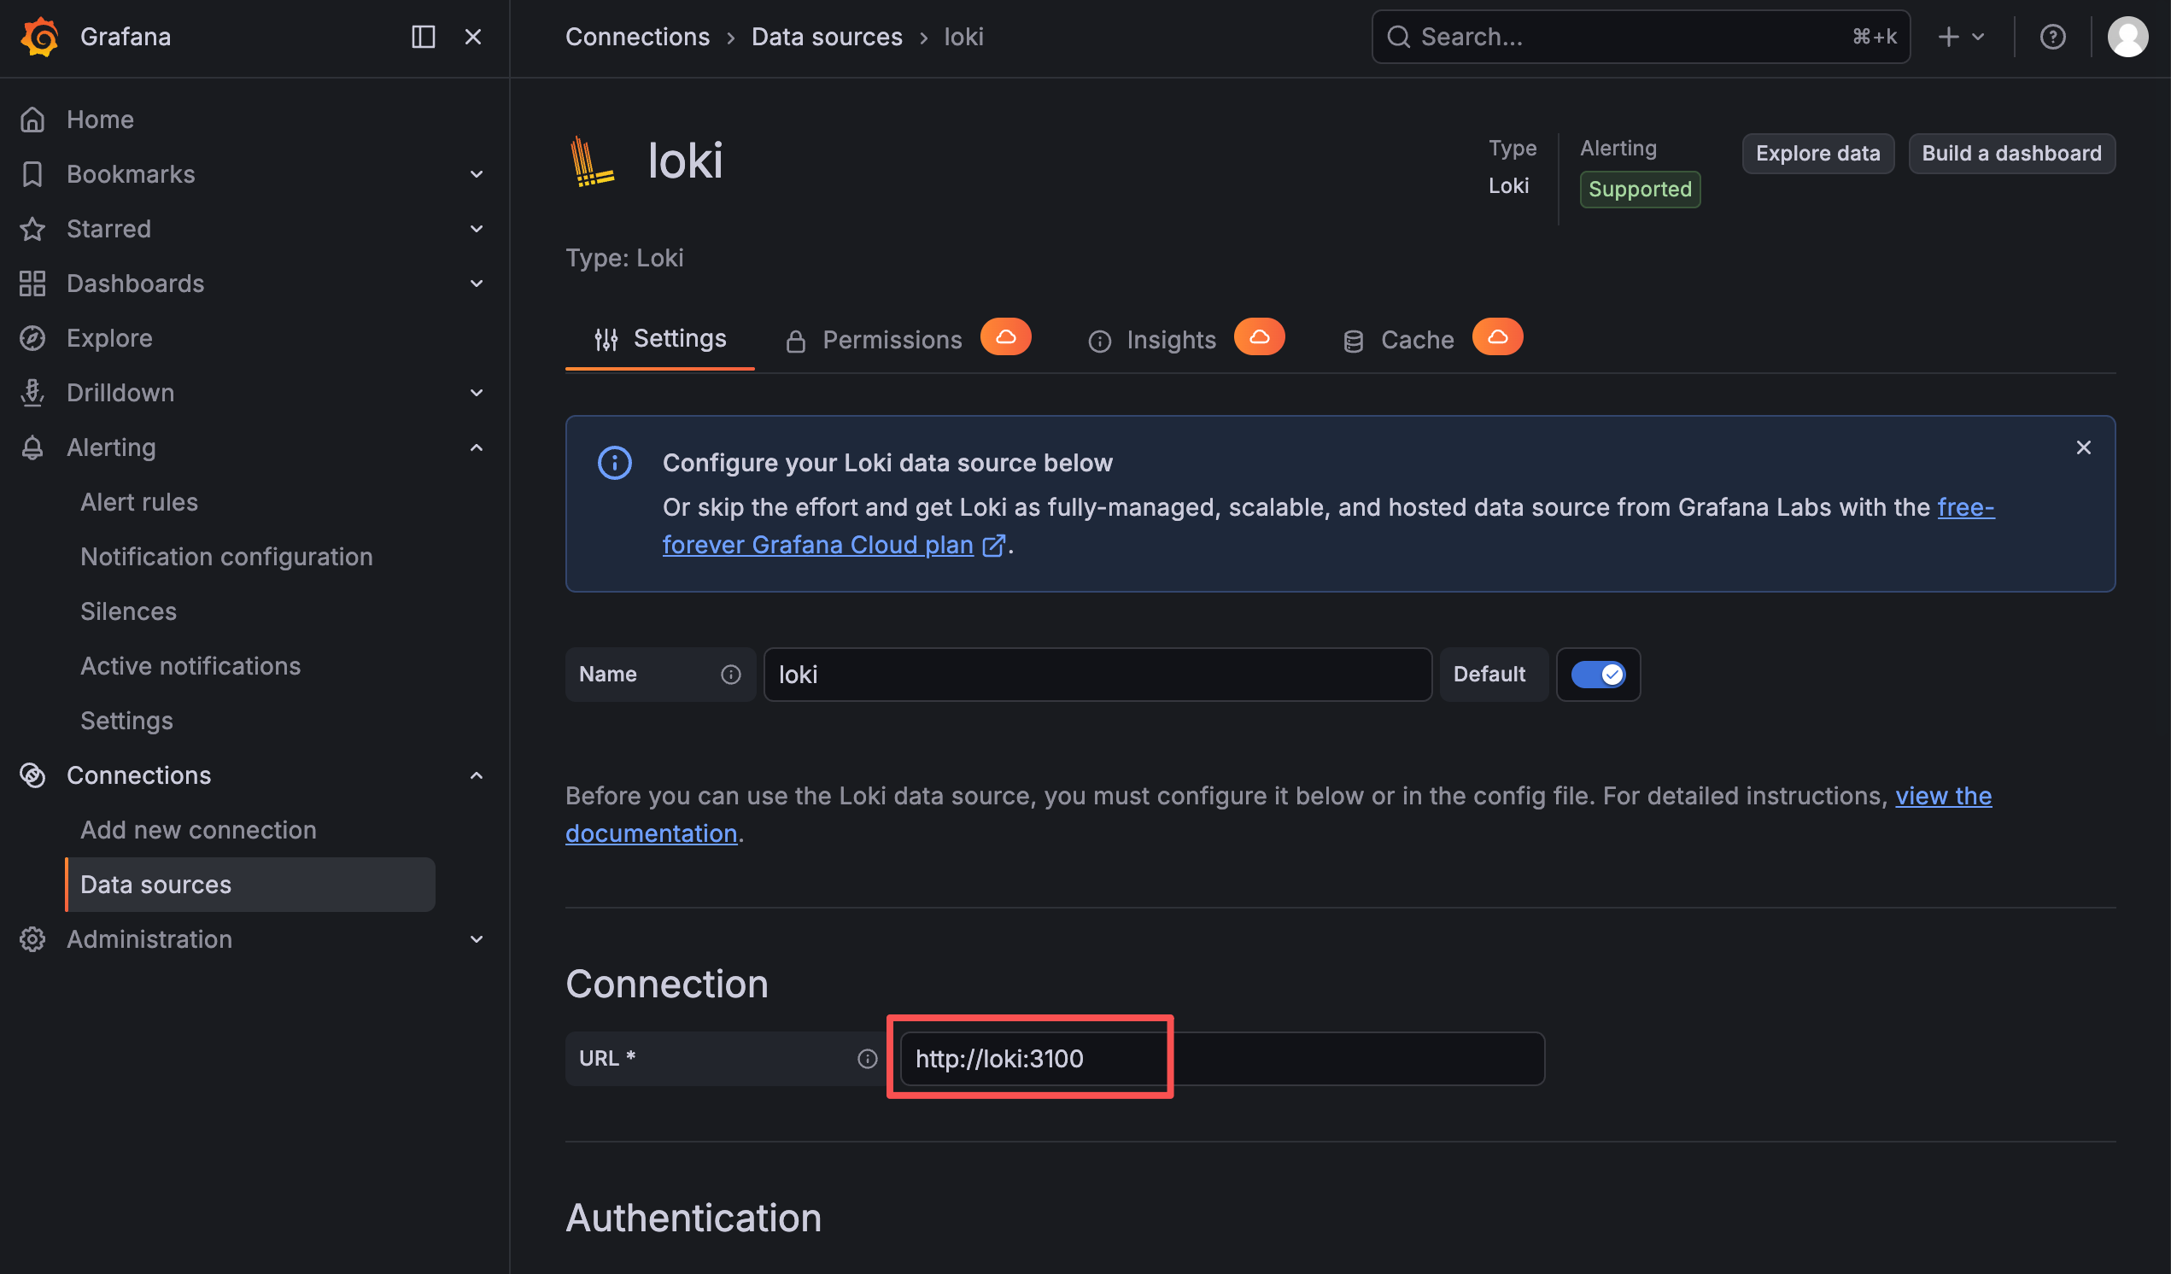The height and width of the screenshot is (1274, 2171).
Task: Click the Explore compass icon in sidebar
Action: click(32, 338)
